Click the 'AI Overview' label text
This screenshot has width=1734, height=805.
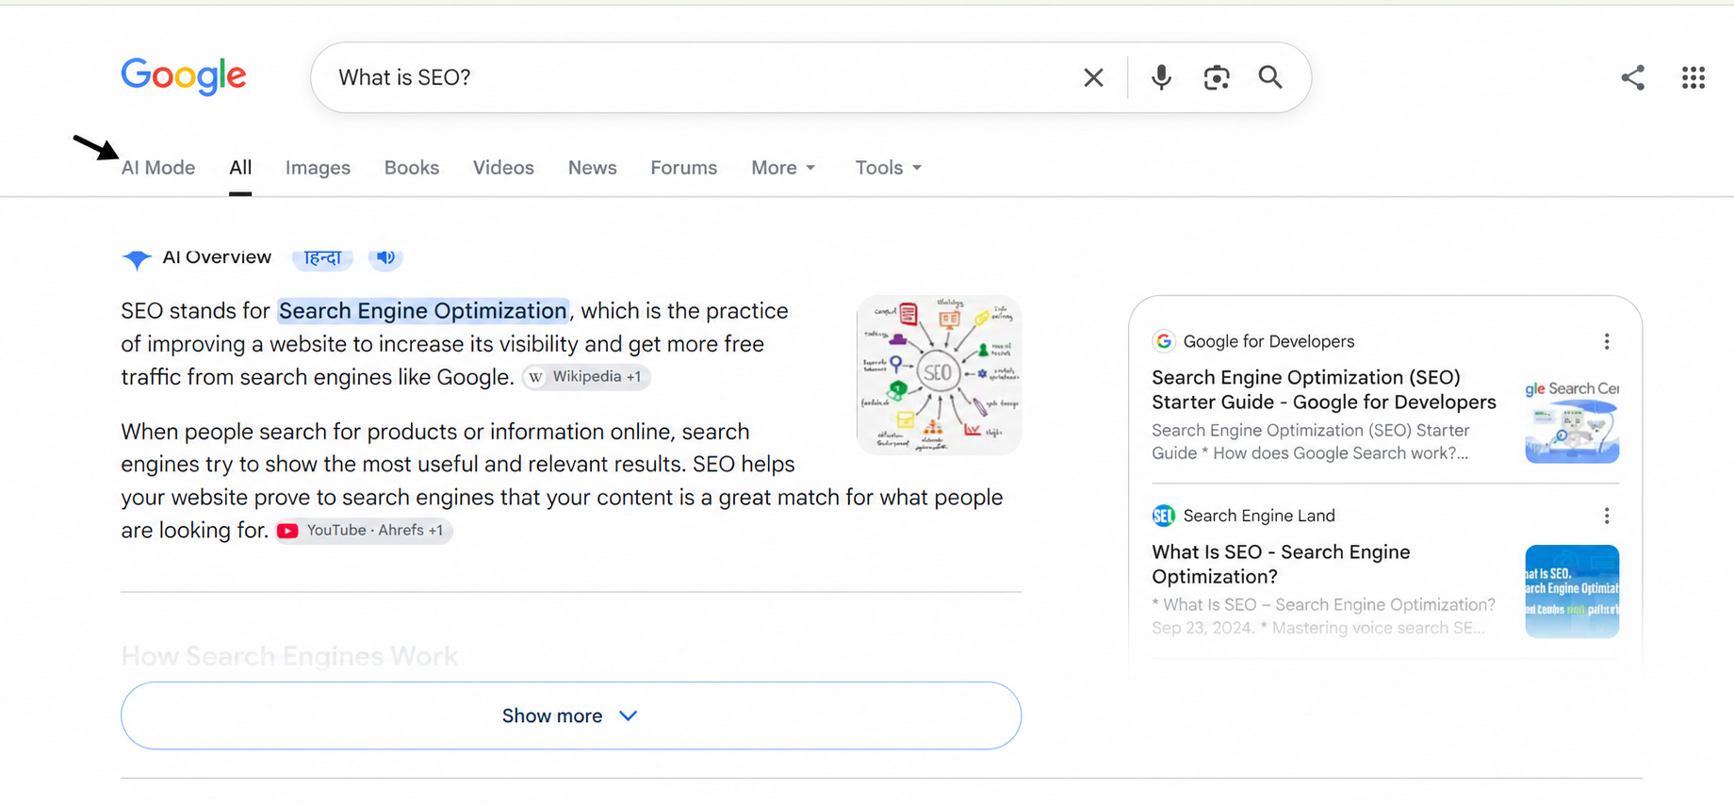(x=217, y=257)
